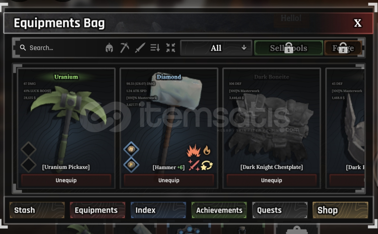Image resolution: width=378 pixels, height=234 pixels.
Task: Click the dropdown arrow next to All
Action: click(244, 48)
